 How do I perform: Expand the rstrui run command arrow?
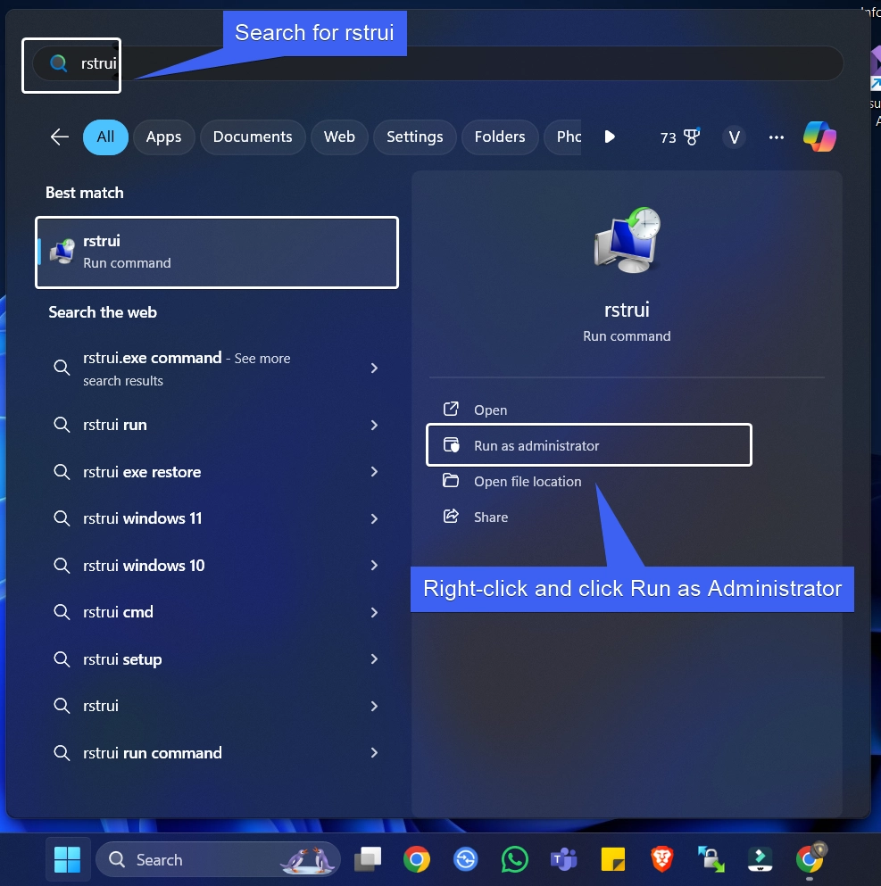(x=374, y=753)
